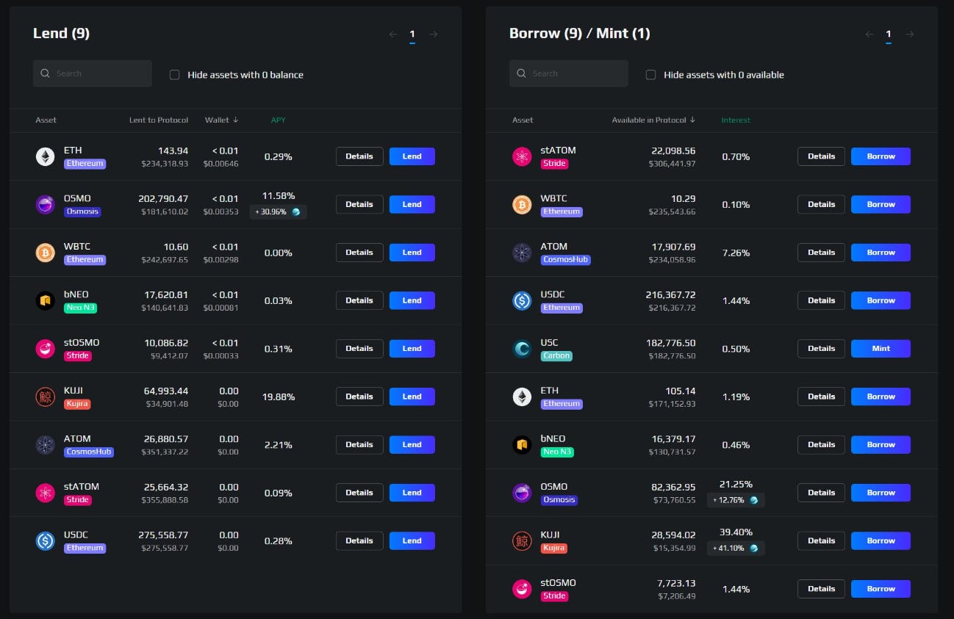The height and width of the screenshot is (619, 954).
Task: Click the KUJI icon in Lend list
Action: [x=46, y=397]
